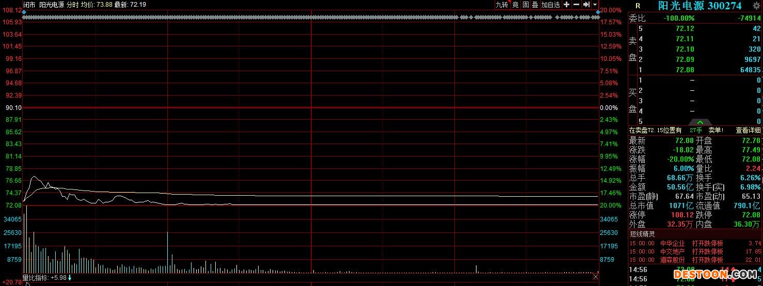Click the minus zoom-out icon in chart toolbar

(576, 5)
